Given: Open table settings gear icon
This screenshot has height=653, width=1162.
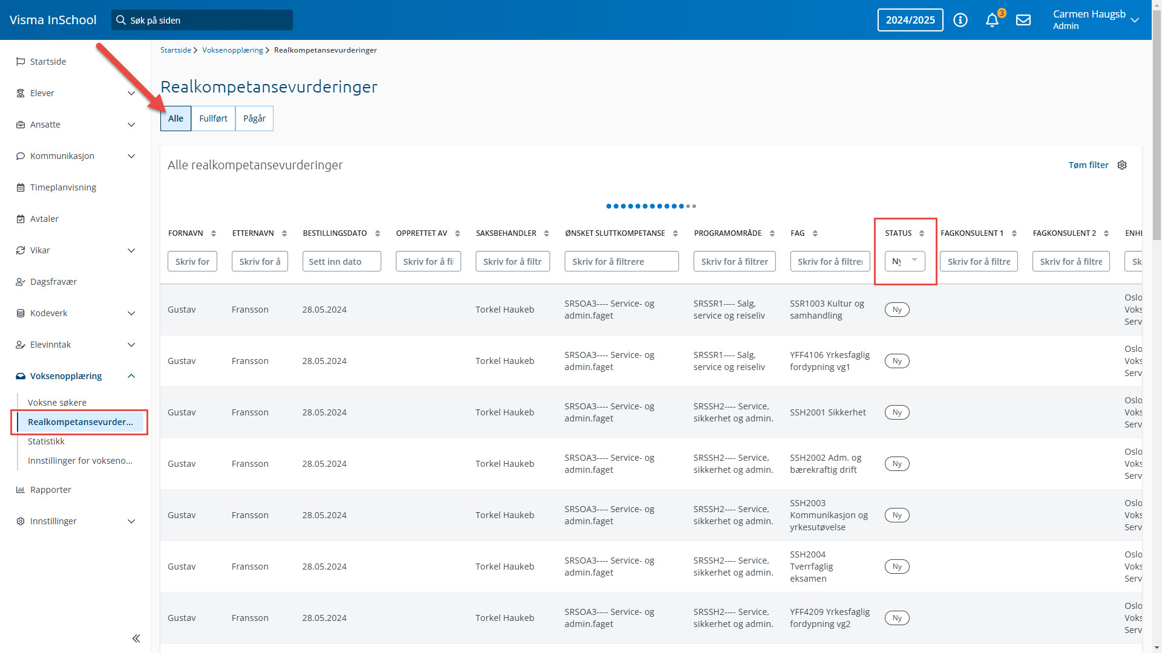Looking at the screenshot, I should click(x=1122, y=165).
